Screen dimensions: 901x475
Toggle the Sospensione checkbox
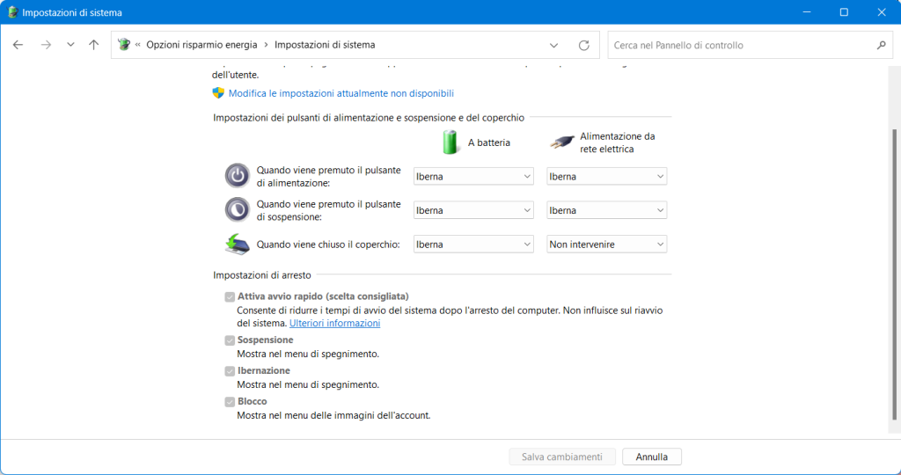[x=230, y=340]
